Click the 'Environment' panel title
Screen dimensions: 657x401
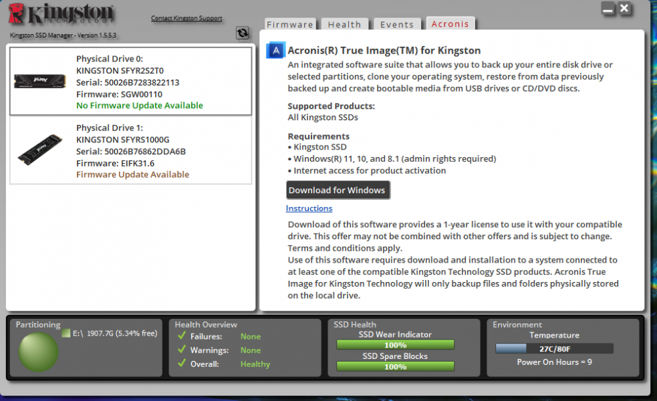pyautogui.click(x=517, y=325)
